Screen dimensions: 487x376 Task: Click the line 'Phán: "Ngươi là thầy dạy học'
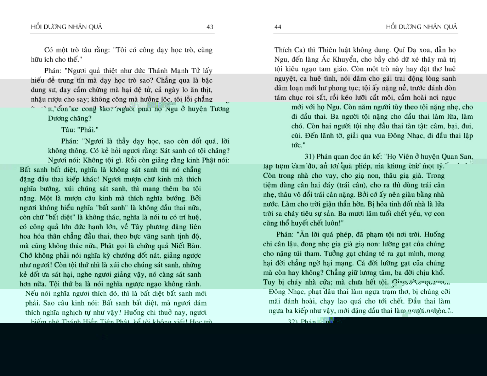(145, 141)
